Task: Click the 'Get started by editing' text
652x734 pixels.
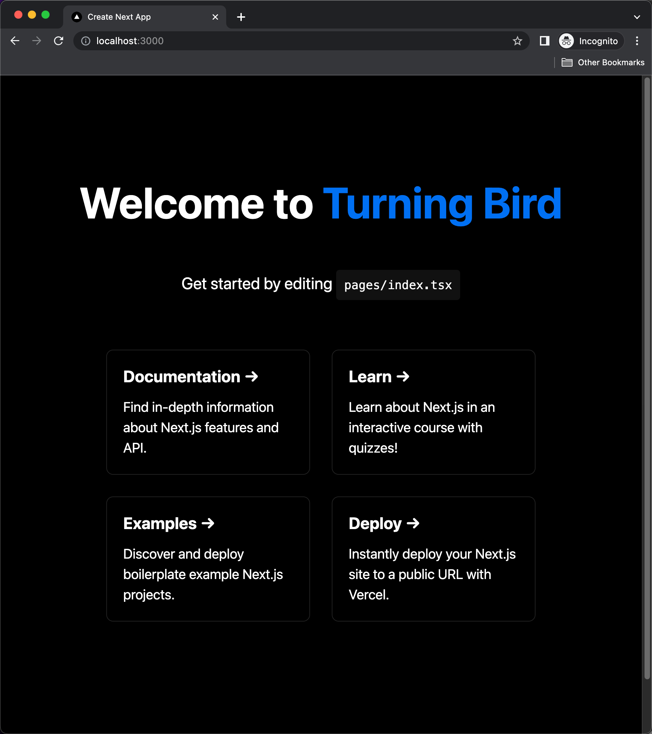Action: click(x=257, y=284)
